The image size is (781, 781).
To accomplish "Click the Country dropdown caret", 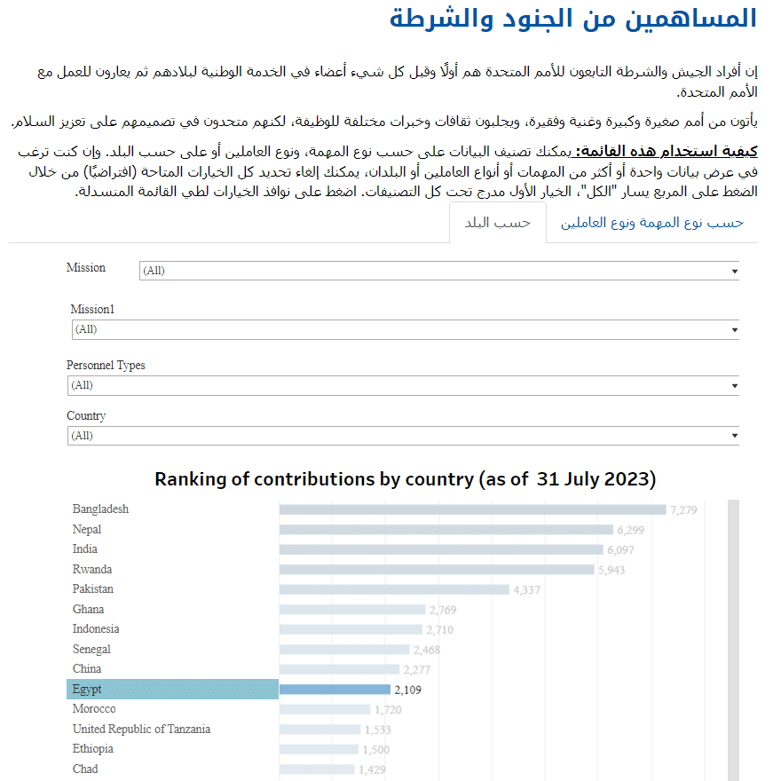I will pos(736,436).
